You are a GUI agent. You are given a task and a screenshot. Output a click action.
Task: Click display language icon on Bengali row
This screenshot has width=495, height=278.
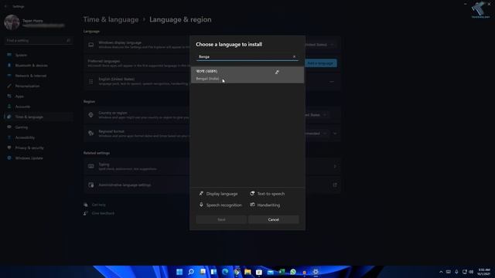[277, 72]
